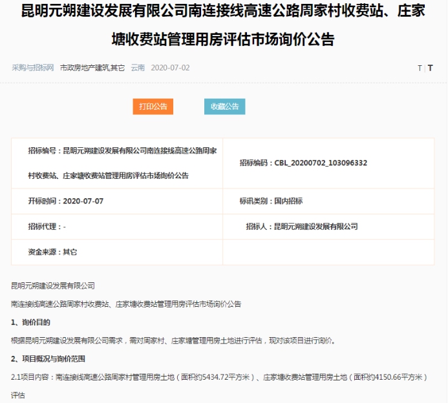Viewport: 448px width, 403px height.
Task: Click the bold T font-size increase icon
Action: 430,68
